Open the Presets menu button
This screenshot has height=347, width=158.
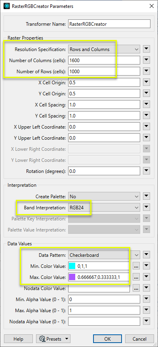[53, 339]
